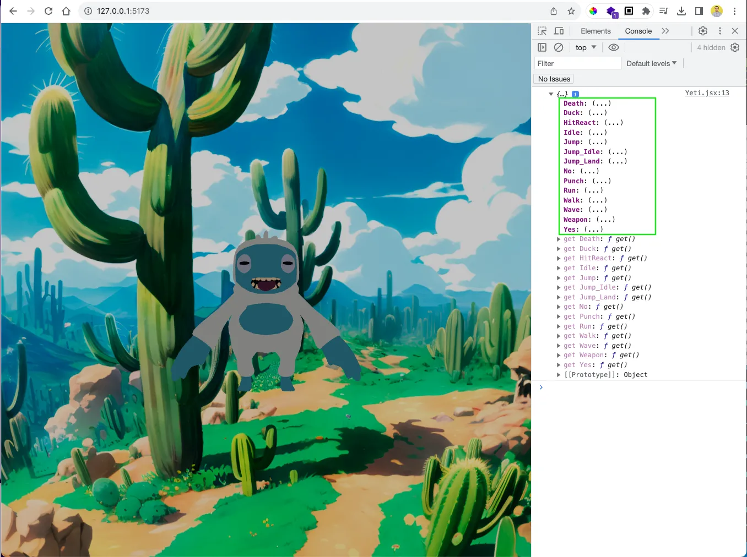
Task: Invoke the Yes property getter (...)
Action: coord(593,230)
